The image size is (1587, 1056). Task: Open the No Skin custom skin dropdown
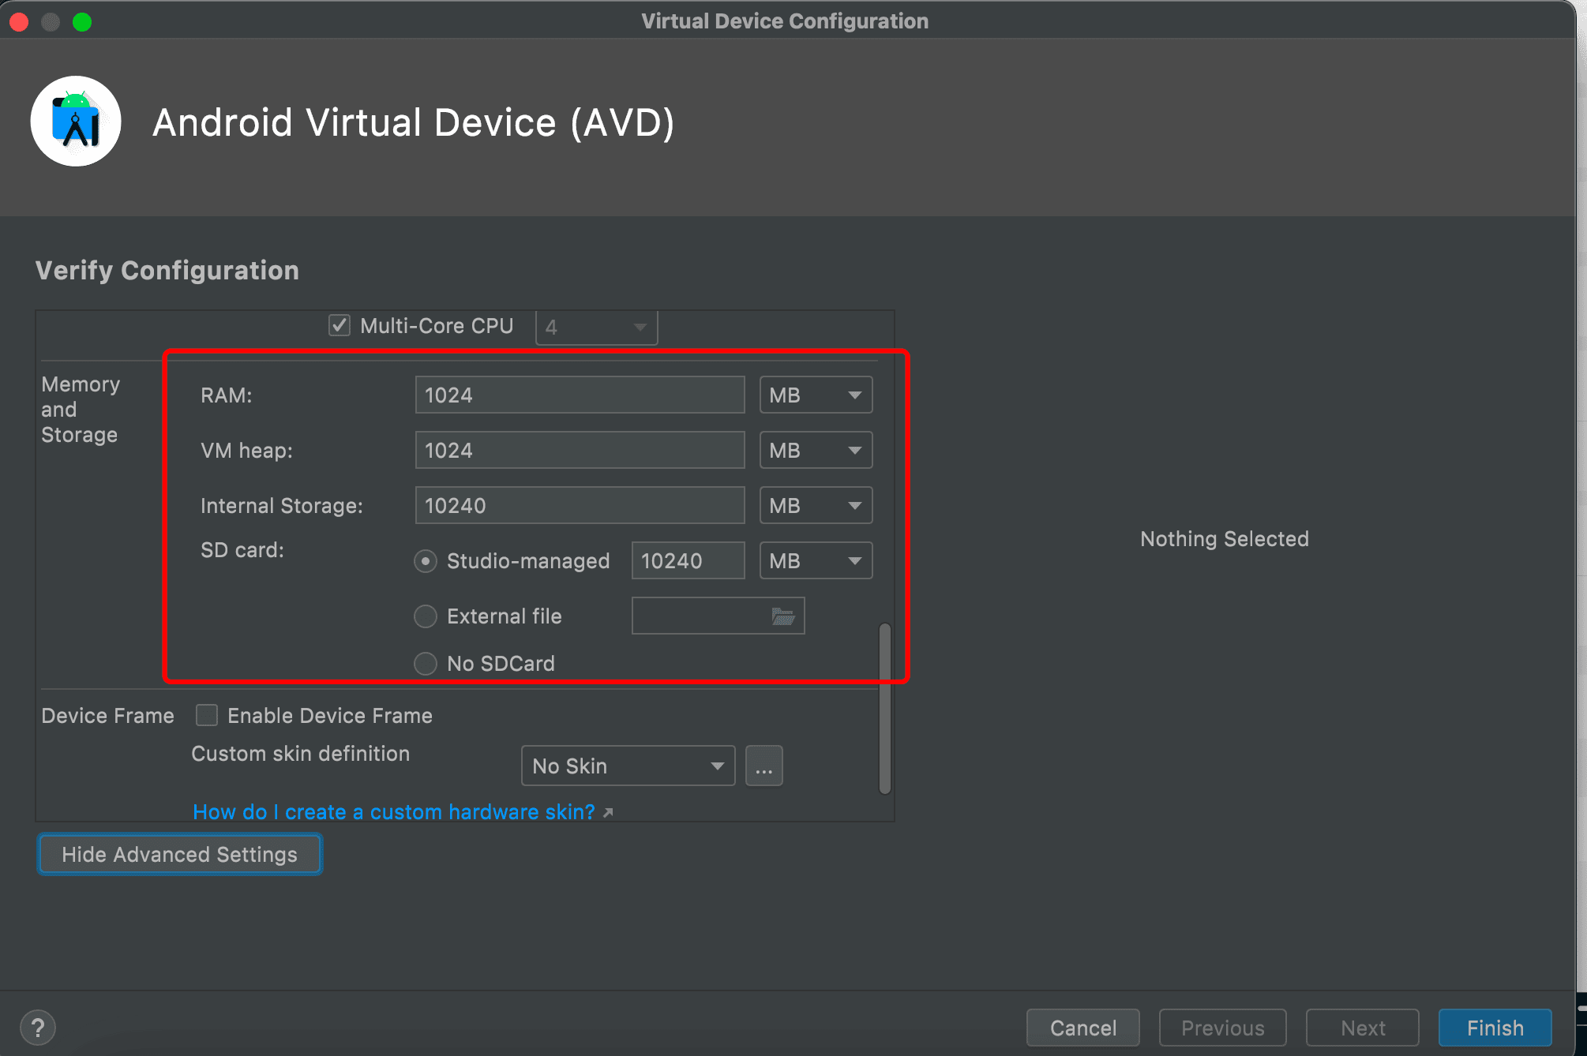point(628,766)
